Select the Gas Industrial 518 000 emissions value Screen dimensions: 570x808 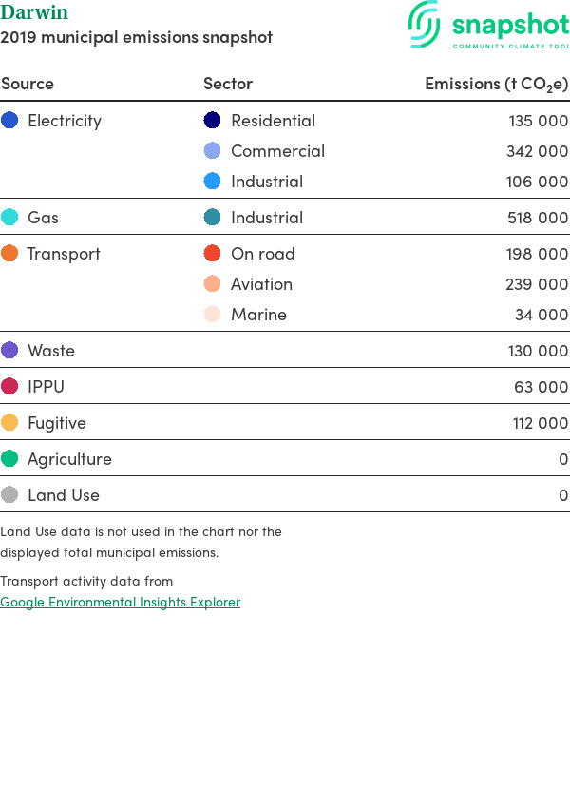538,218
